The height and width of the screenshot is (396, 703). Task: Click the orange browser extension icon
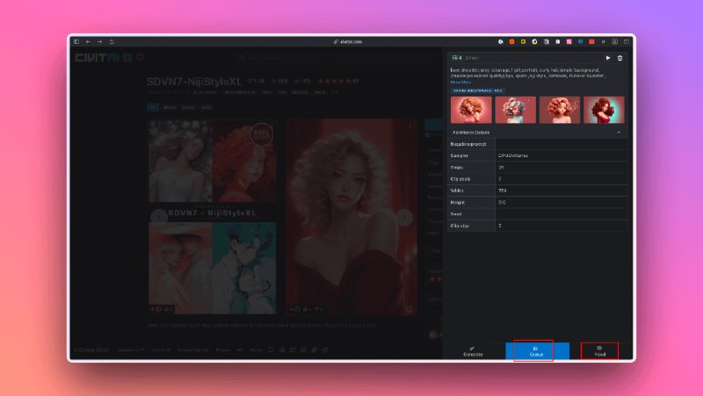click(512, 41)
